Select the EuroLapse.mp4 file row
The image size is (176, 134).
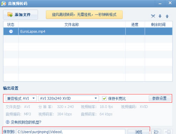[88, 31]
